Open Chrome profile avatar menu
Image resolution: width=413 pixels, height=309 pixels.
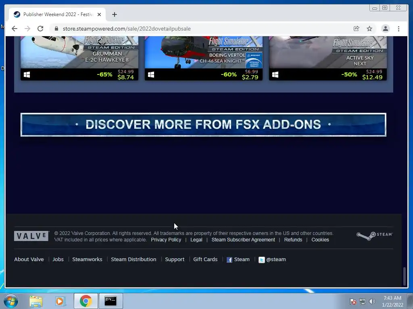[x=385, y=29]
